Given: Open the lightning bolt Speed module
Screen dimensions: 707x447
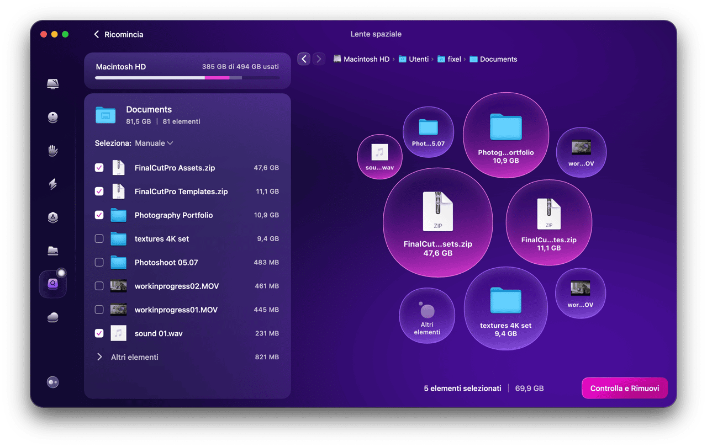Looking at the screenshot, I should [53, 184].
